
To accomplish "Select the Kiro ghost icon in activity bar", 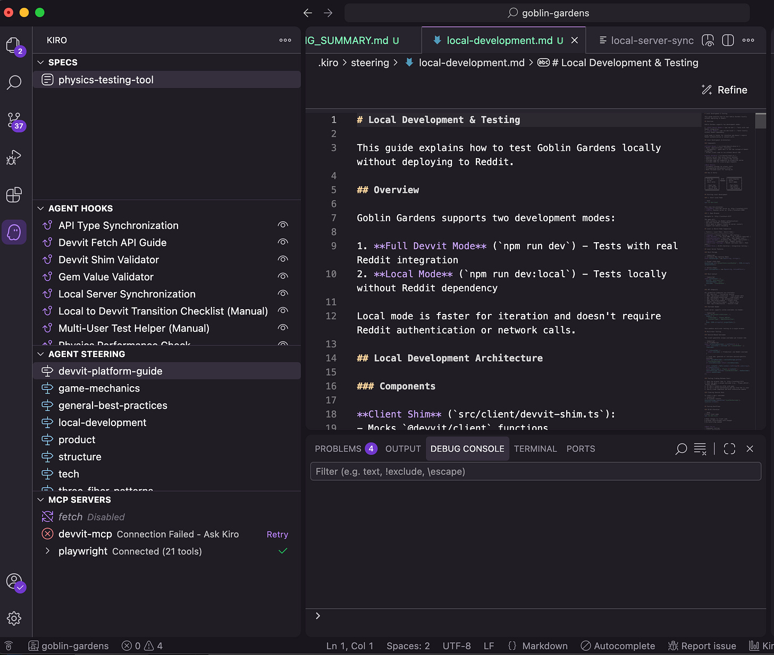I will (x=14, y=232).
